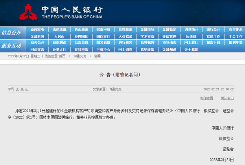Set font size to 中
The width and height of the screenshot is (245, 165).
(22, 89)
